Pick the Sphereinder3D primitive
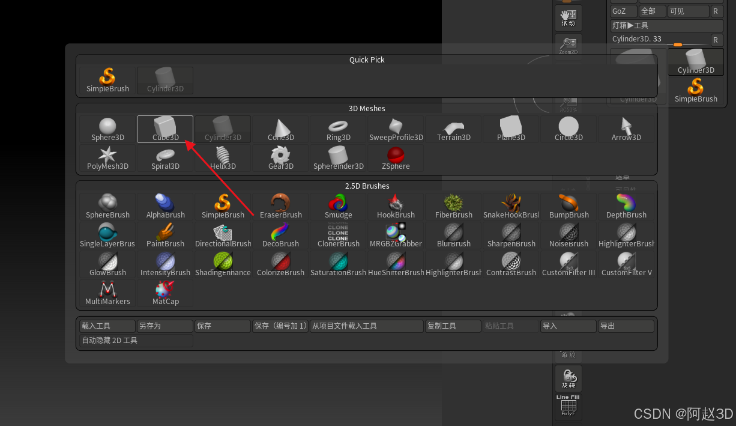736x426 pixels. coord(338,158)
